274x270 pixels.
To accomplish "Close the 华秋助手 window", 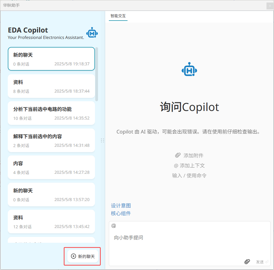I will (x=270, y=6).
